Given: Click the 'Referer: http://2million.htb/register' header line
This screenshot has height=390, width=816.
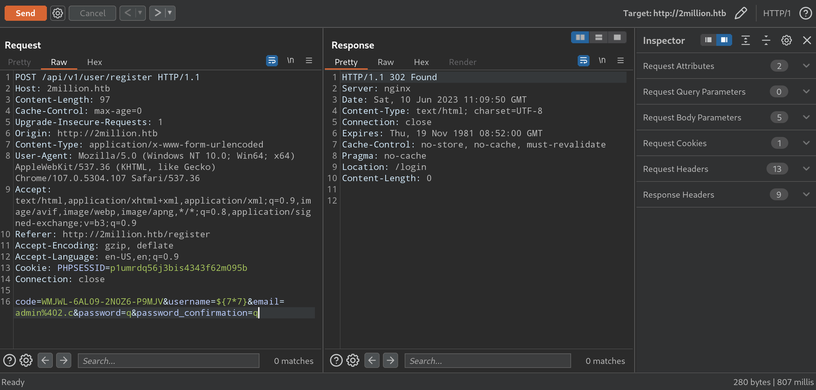Looking at the screenshot, I should pyautogui.click(x=113, y=234).
